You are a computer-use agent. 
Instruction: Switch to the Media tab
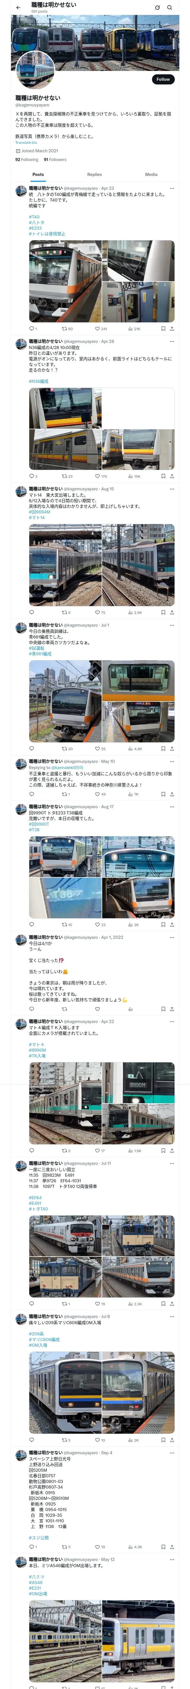pos(151,175)
